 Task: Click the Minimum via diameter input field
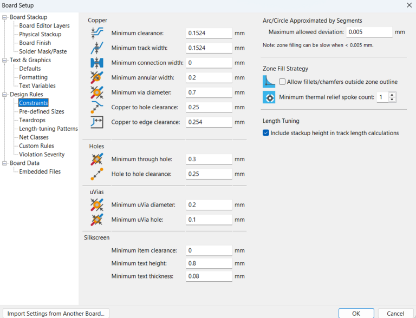pyautogui.click(x=209, y=92)
